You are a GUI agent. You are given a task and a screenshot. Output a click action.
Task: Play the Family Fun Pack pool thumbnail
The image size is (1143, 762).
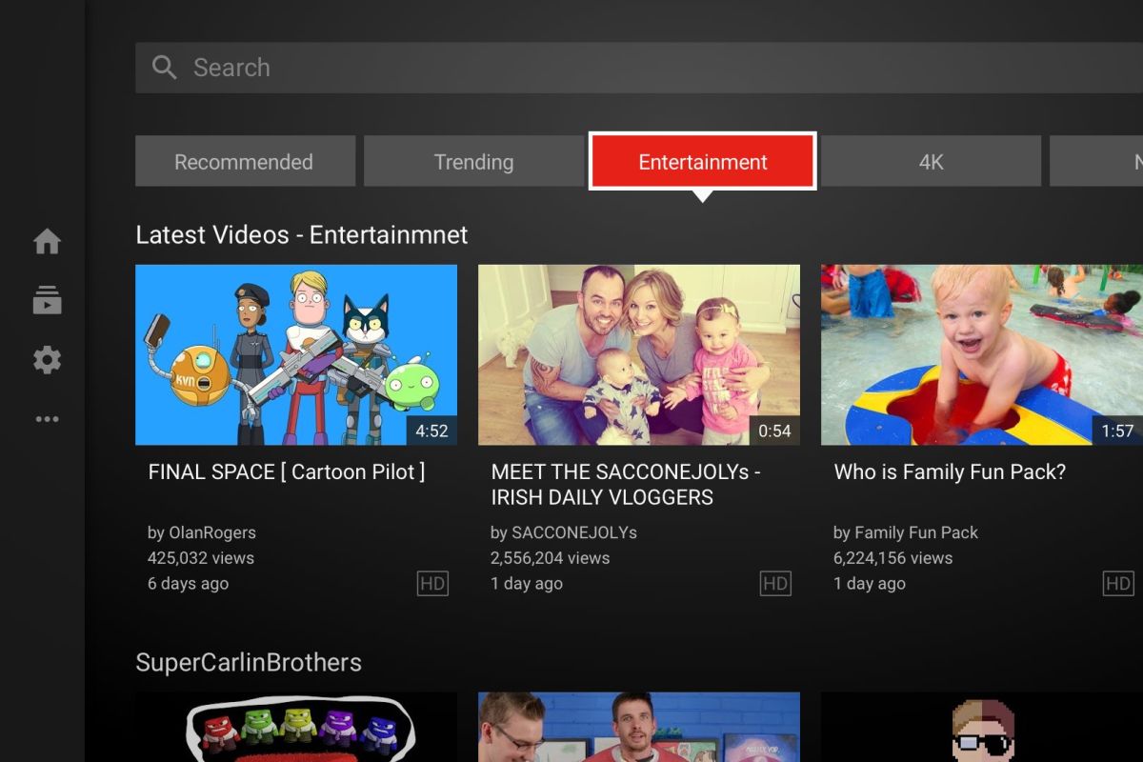click(x=982, y=354)
